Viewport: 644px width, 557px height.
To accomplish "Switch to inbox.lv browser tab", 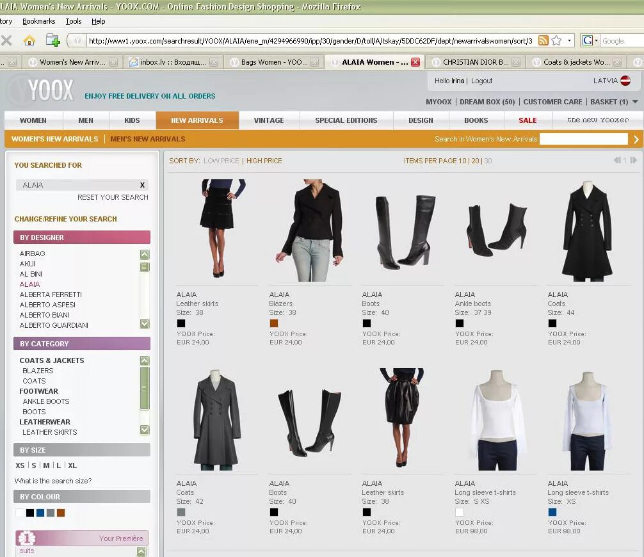I will click(x=172, y=62).
